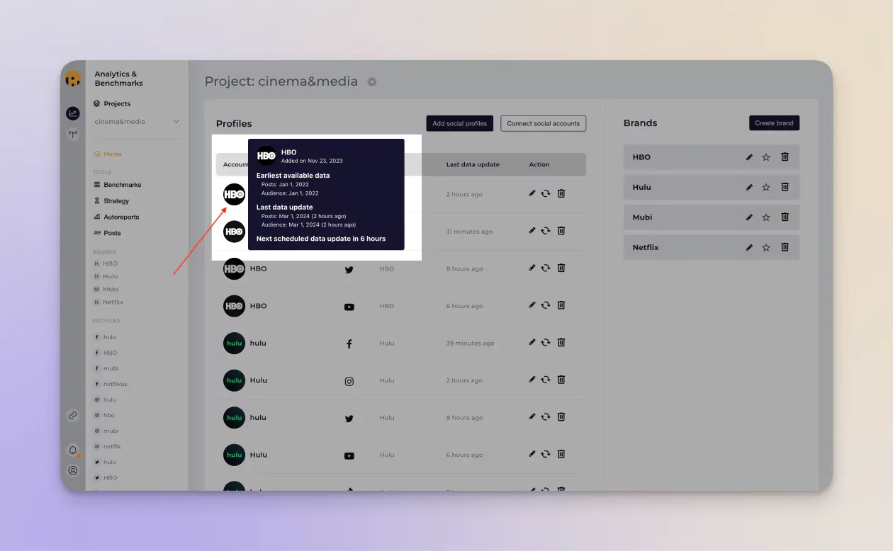The width and height of the screenshot is (893, 551).
Task: Open mubi Facebook profile in sidebar
Action: coord(106,368)
